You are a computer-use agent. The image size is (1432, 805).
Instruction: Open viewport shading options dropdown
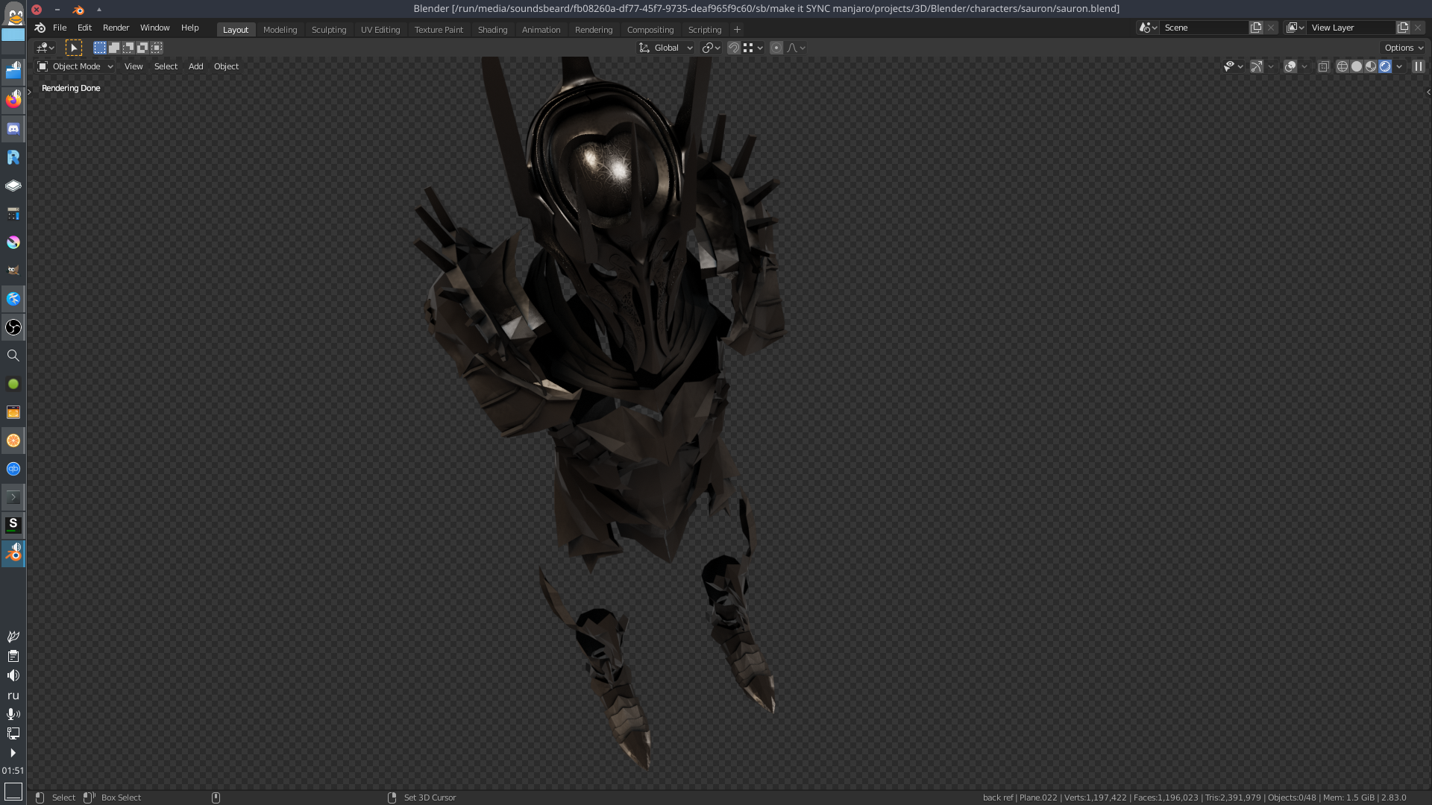pyautogui.click(x=1399, y=66)
